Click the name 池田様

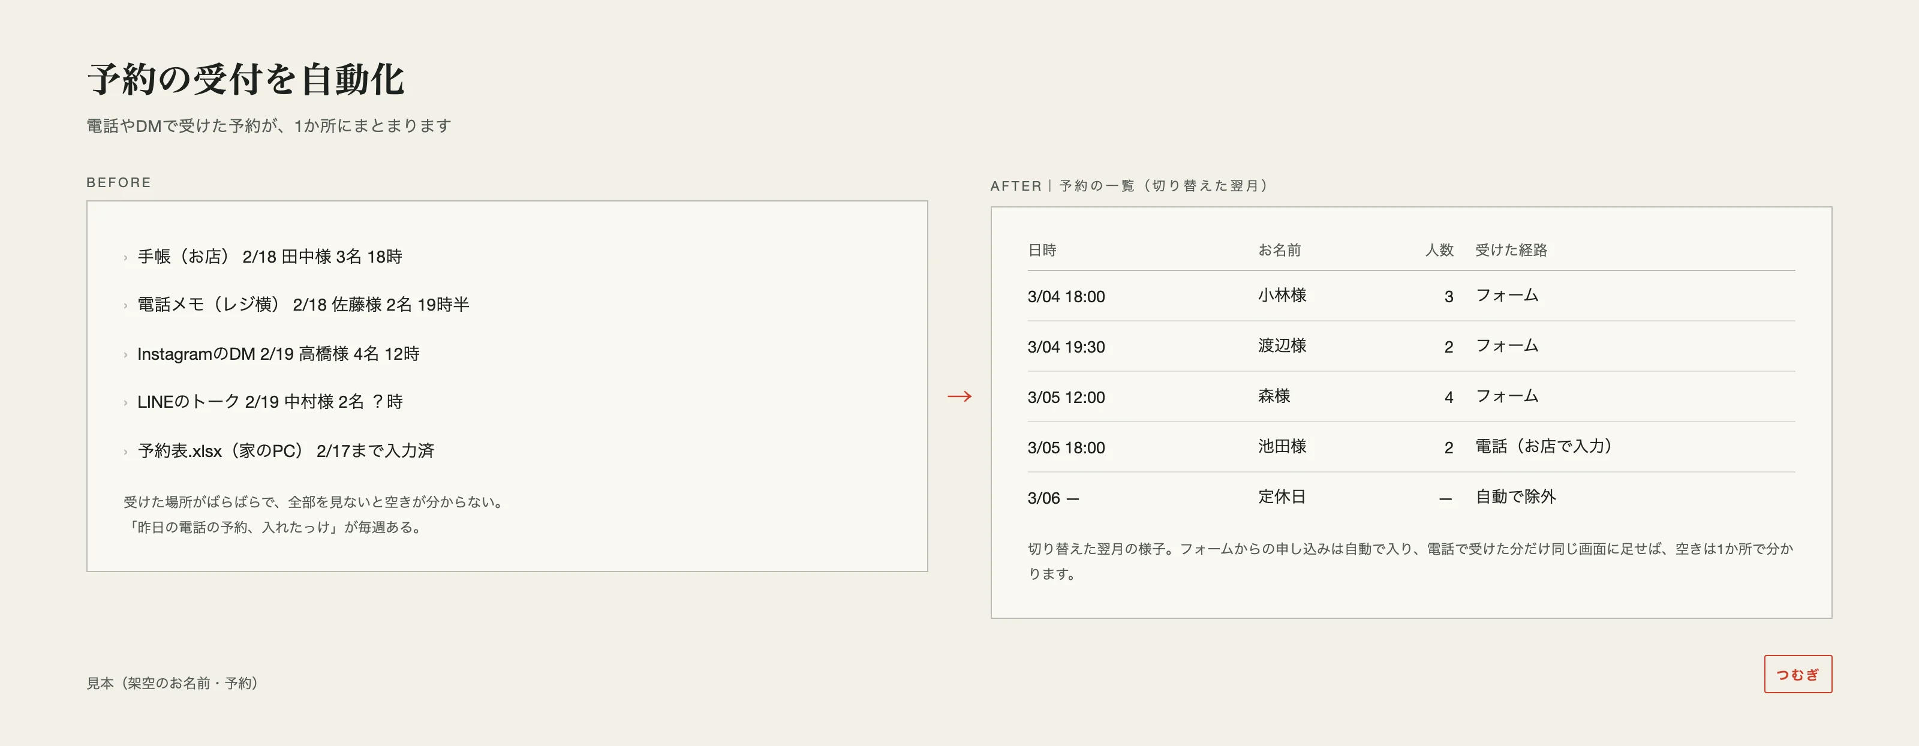tap(1282, 447)
